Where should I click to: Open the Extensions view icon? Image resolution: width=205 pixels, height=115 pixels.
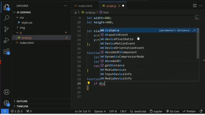[x=6, y=51]
